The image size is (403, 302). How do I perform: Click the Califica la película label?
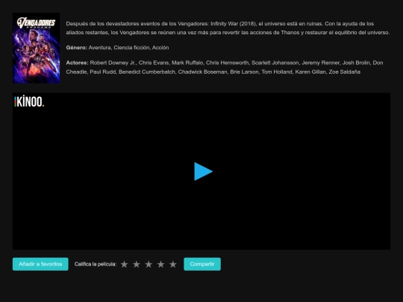(96, 264)
